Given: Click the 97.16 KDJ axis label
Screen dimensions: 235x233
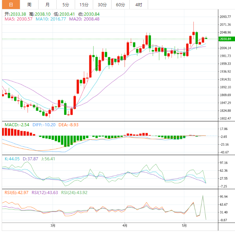Looking at the screenshot, I should [224, 163].
